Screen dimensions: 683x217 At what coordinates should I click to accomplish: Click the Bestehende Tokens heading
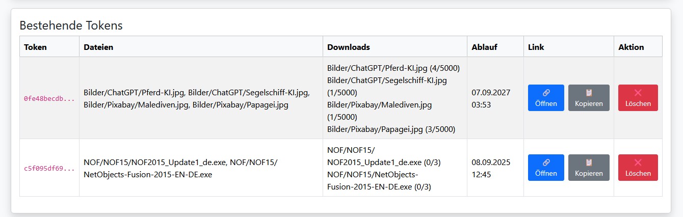71,25
